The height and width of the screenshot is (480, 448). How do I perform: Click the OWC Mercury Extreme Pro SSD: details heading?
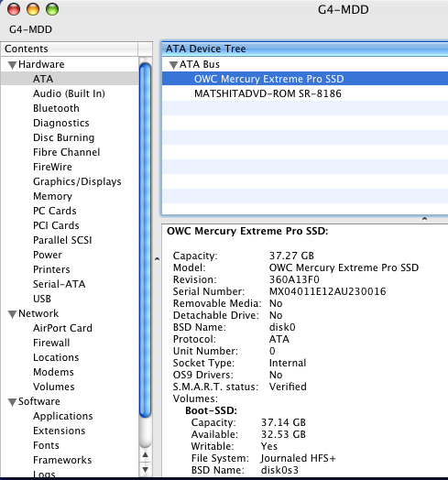tap(247, 231)
